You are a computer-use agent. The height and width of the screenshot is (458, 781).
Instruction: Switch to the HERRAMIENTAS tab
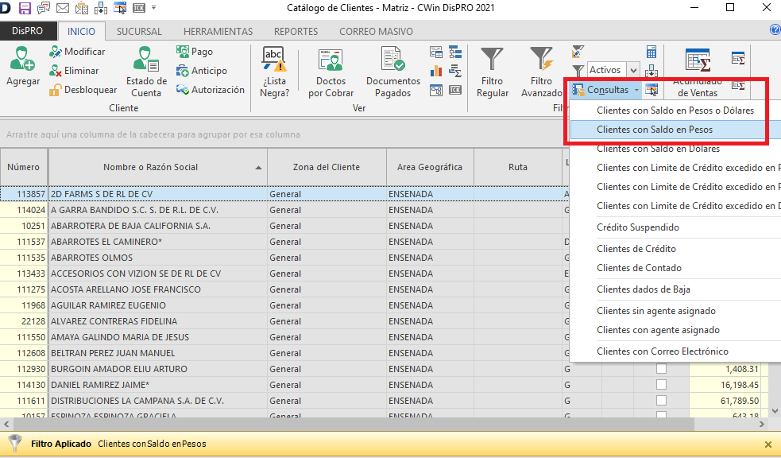[x=218, y=32]
